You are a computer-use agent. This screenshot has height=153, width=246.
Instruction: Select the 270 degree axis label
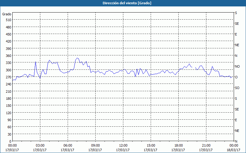[9, 77]
